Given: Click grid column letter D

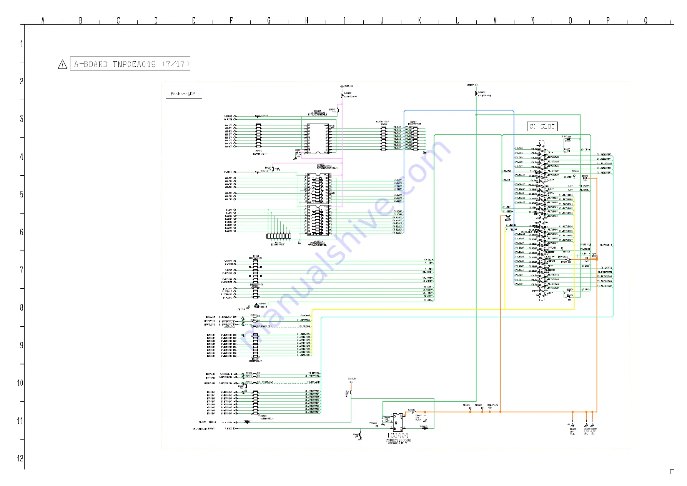Looking at the screenshot, I should point(156,20).
